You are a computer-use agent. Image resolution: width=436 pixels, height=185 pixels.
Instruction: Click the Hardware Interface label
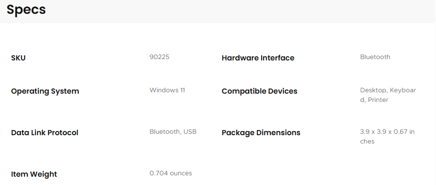pyautogui.click(x=258, y=58)
